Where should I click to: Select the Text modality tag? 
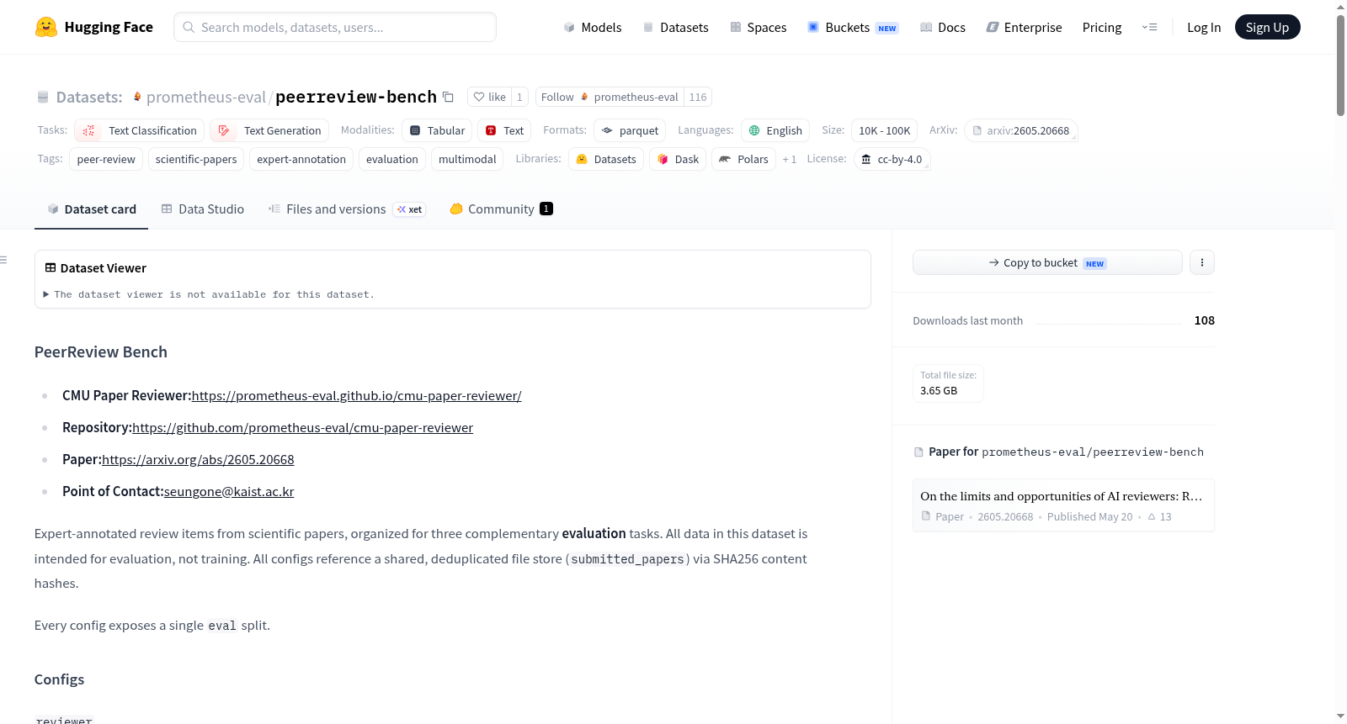click(x=504, y=130)
